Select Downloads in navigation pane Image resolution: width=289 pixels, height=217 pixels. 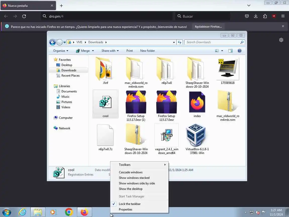pyautogui.click(x=68, y=70)
